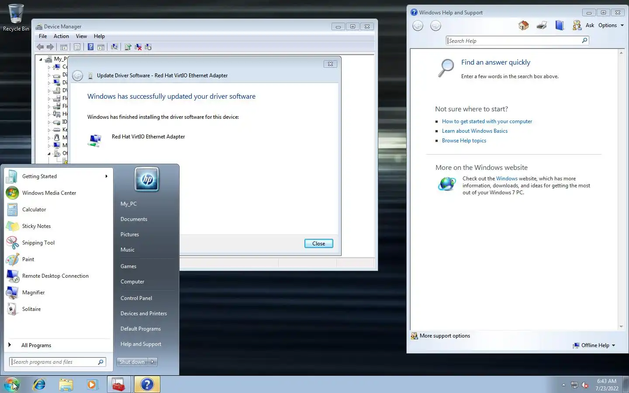Click the muted volume speaker icon in system tray
The height and width of the screenshot is (393, 629).
[585, 385]
